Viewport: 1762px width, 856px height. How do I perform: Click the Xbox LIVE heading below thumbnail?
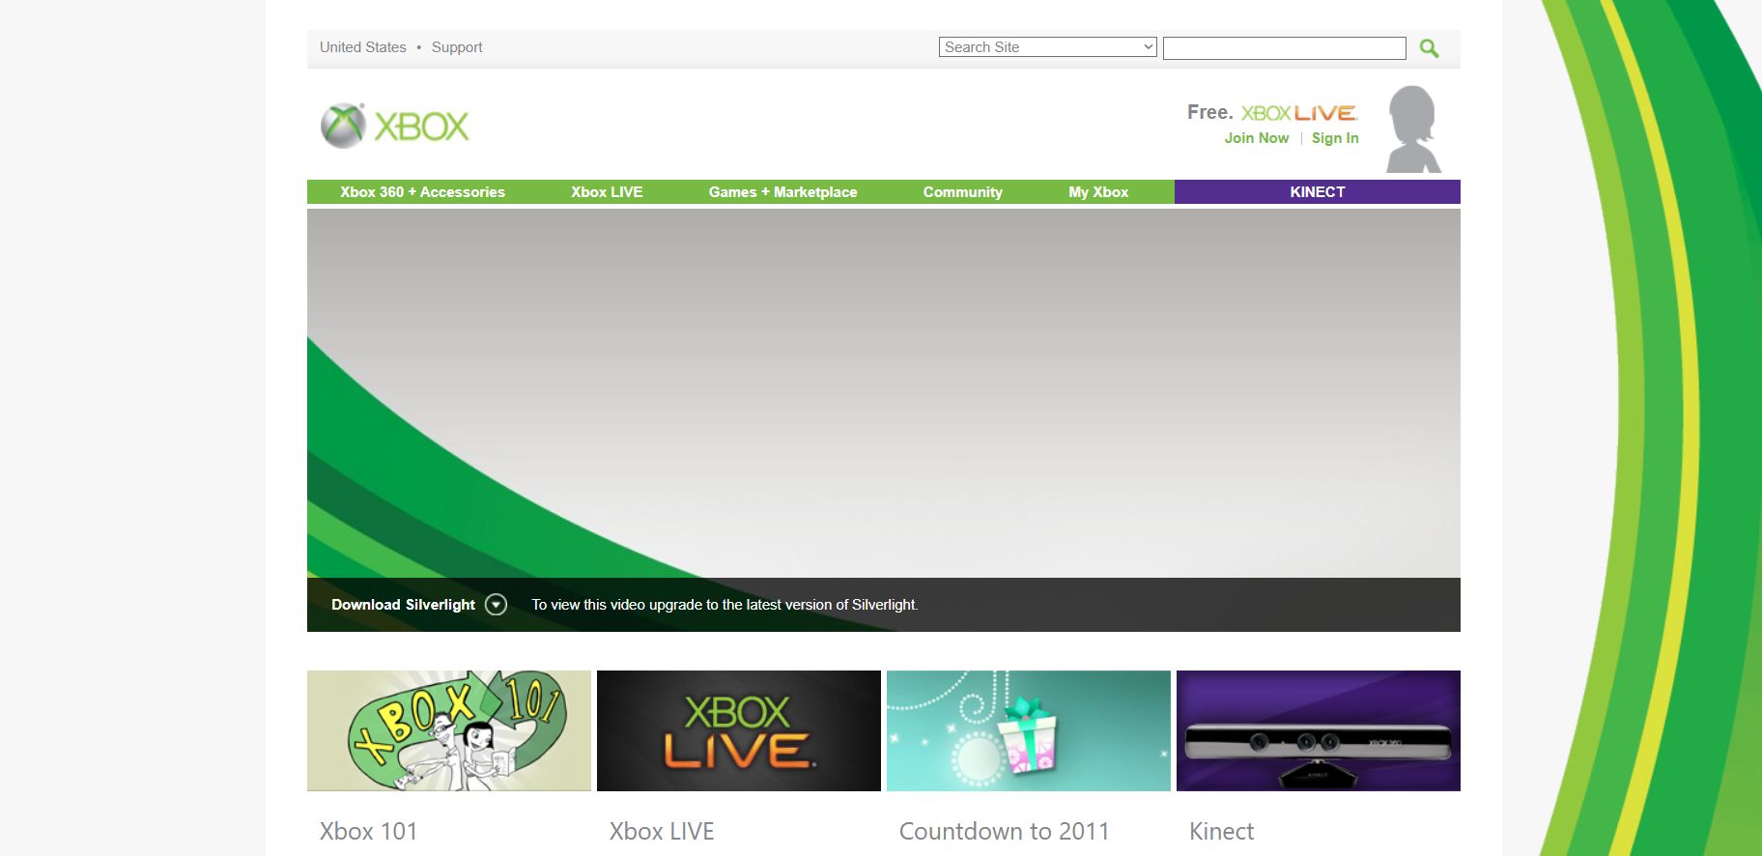pos(662,832)
